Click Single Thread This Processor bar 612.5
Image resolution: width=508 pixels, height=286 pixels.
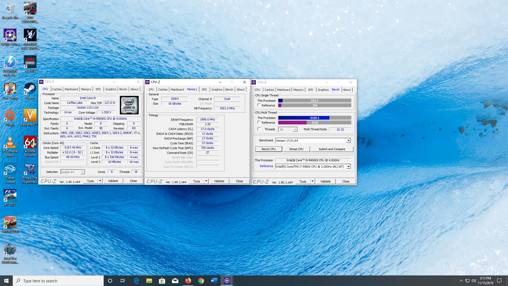pyautogui.click(x=315, y=101)
